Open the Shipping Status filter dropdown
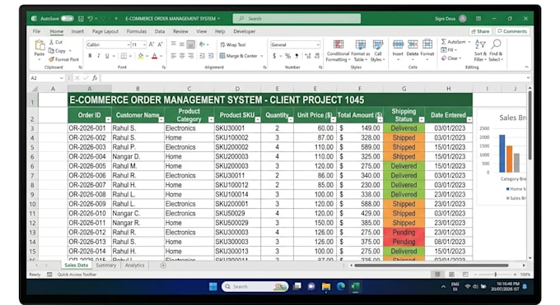Viewport: 560px width, 305px height. (x=422, y=120)
